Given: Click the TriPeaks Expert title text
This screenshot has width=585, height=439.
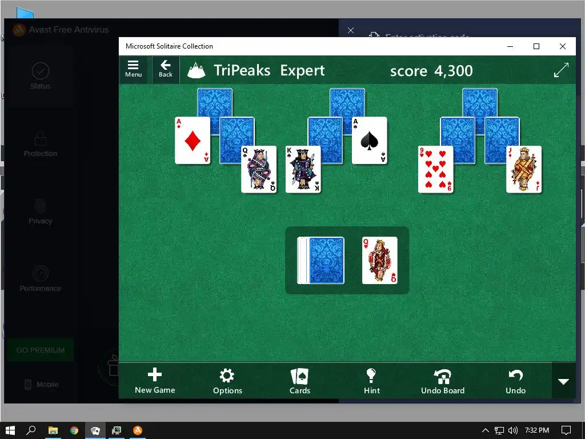Looking at the screenshot, I should tap(269, 70).
